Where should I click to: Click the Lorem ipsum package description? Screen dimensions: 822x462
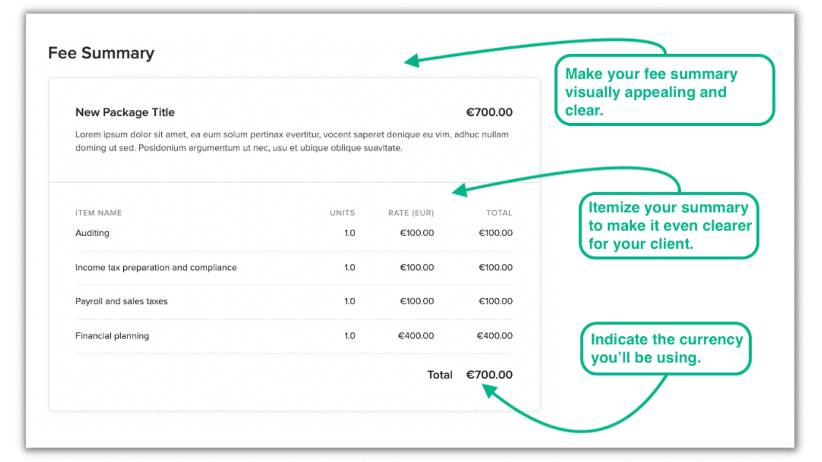point(292,141)
